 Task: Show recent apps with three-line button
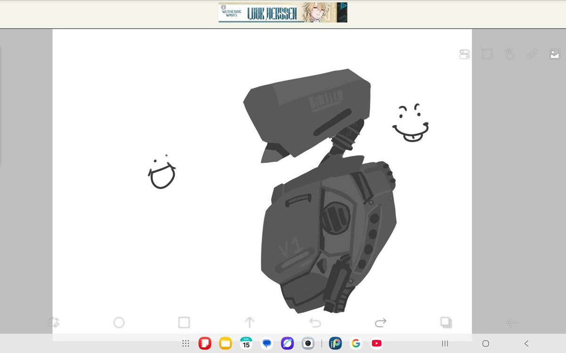pyautogui.click(x=445, y=344)
